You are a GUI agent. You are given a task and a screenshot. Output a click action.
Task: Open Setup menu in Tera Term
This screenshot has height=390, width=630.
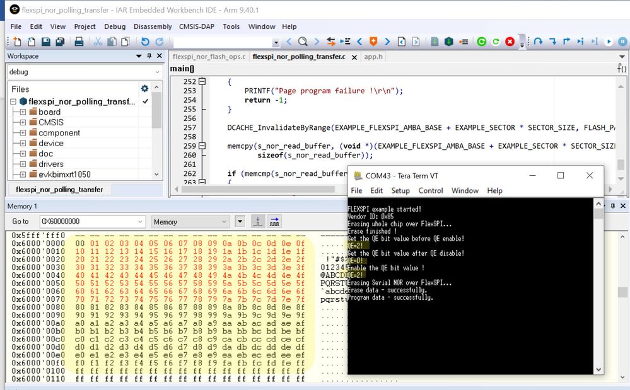coord(400,190)
